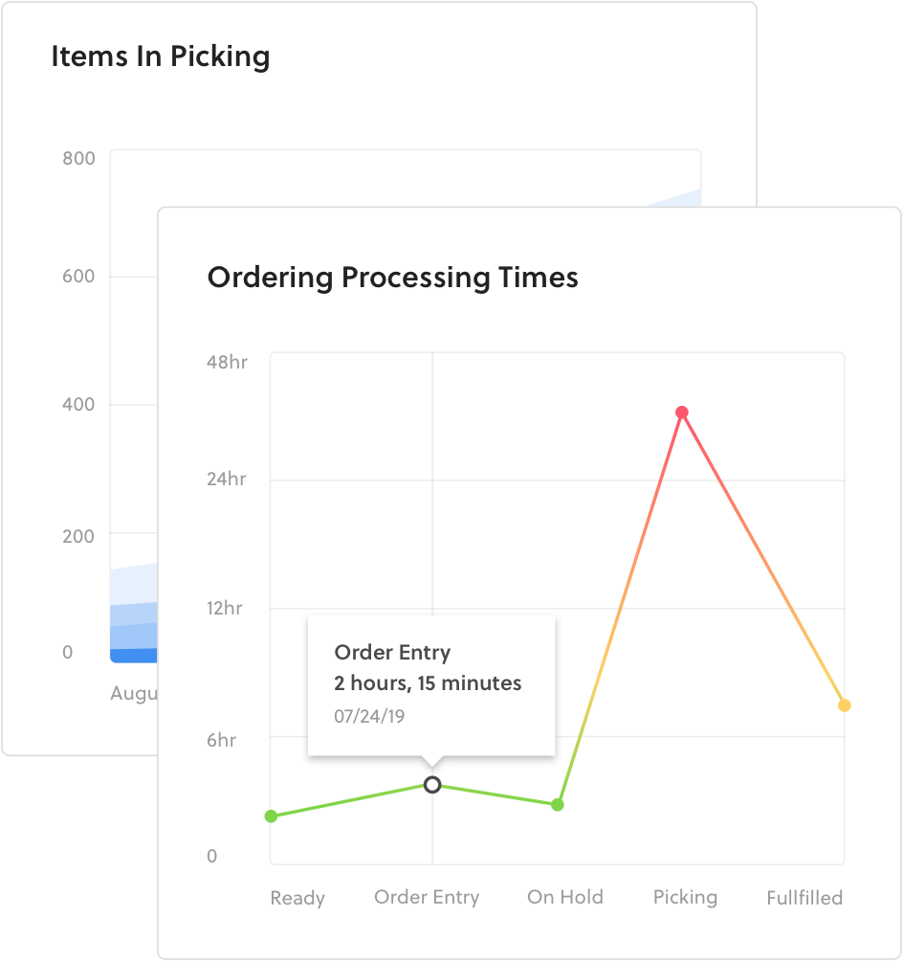Click the green Ready data point

pyautogui.click(x=271, y=816)
